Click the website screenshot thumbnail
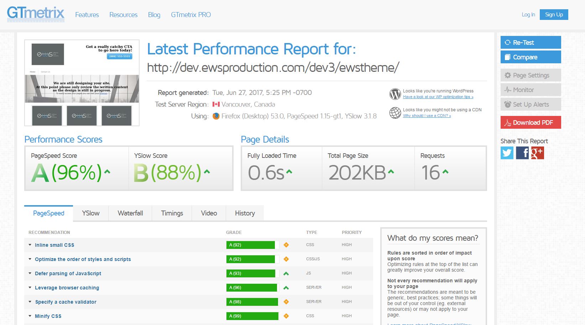The height and width of the screenshot is (325, 585). (x=82, y=83)
